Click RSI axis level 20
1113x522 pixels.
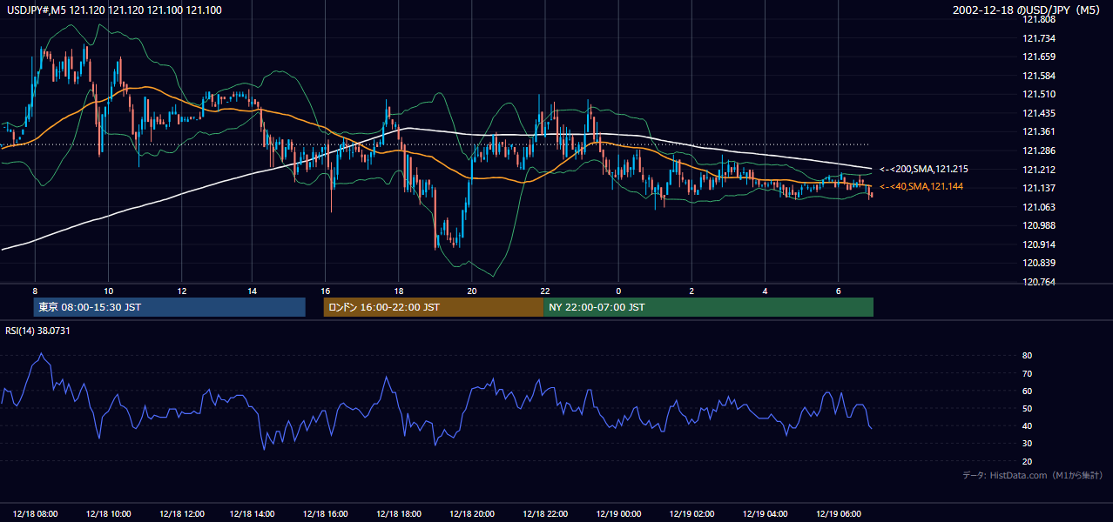[x=1028, y=461]
